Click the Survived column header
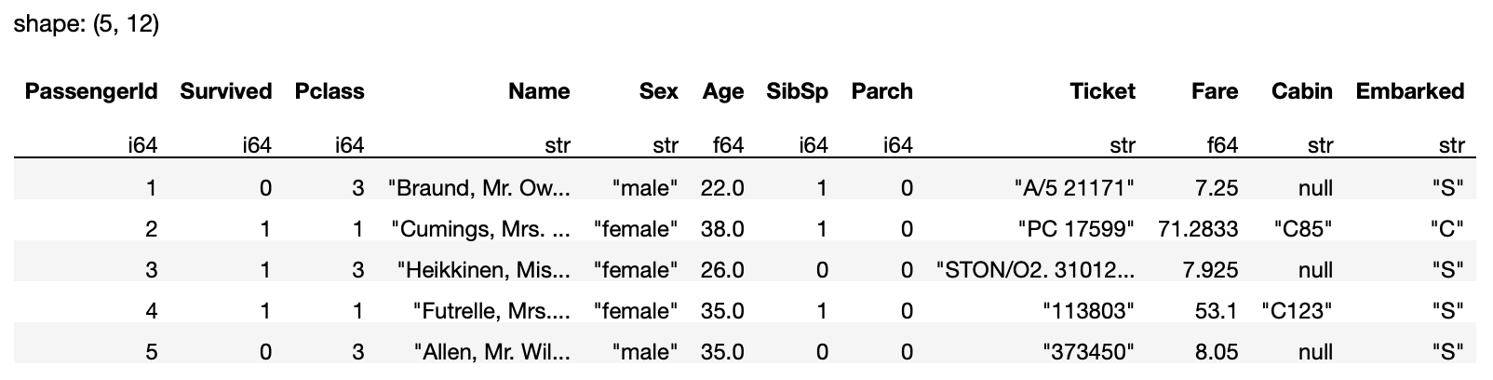 pyautogui.click(x=225, y=91)
